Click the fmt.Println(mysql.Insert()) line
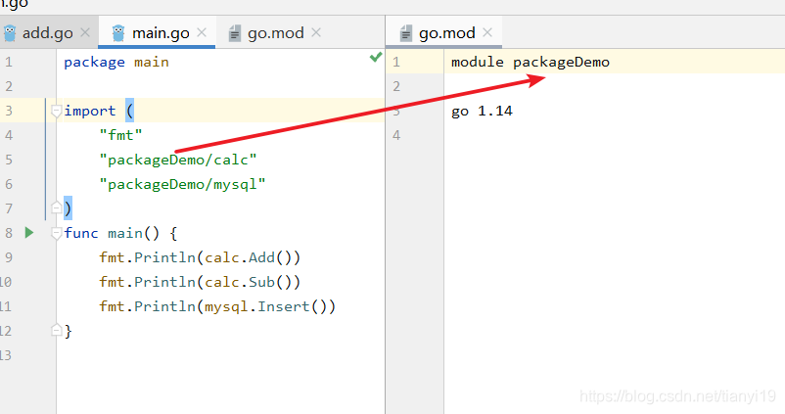Viewport: 785px width, 414px height. tap(217, 306)
